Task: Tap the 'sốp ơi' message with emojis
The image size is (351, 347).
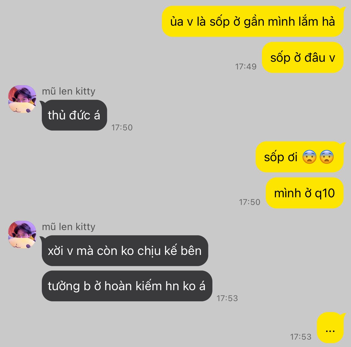Action: click(x=299, y=157)
